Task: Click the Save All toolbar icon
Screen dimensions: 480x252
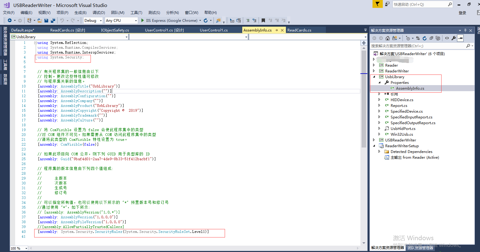Action: 53,20
